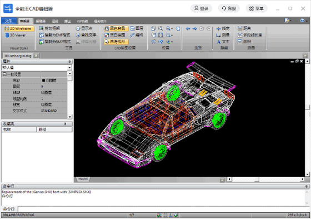Click the polyline length measure tool
Image resolution: width=311 pixels, height=219 pixels.
[x=250, y=35]
